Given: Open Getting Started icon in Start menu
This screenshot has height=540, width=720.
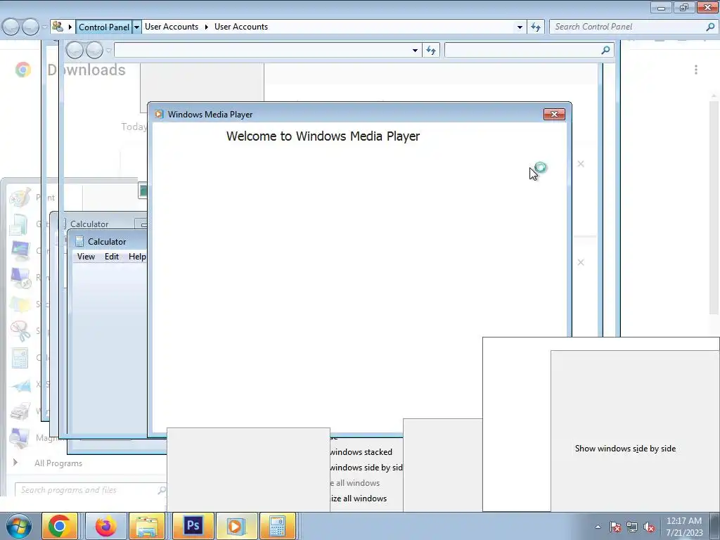Looking at the screenshot, I should (x=20, y=224).
